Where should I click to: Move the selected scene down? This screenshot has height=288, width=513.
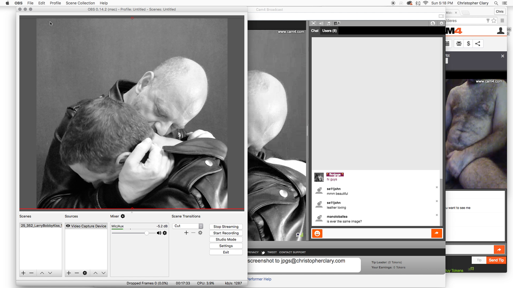pos(50,273)
